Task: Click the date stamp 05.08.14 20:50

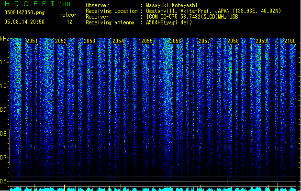Action: (24, 22)
